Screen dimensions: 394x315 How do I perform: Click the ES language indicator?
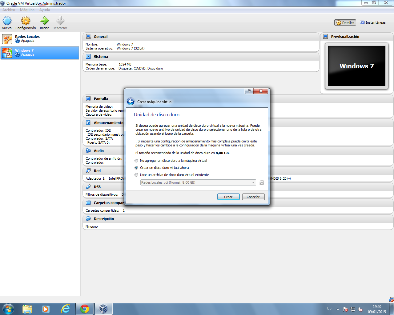pos(329,308)
